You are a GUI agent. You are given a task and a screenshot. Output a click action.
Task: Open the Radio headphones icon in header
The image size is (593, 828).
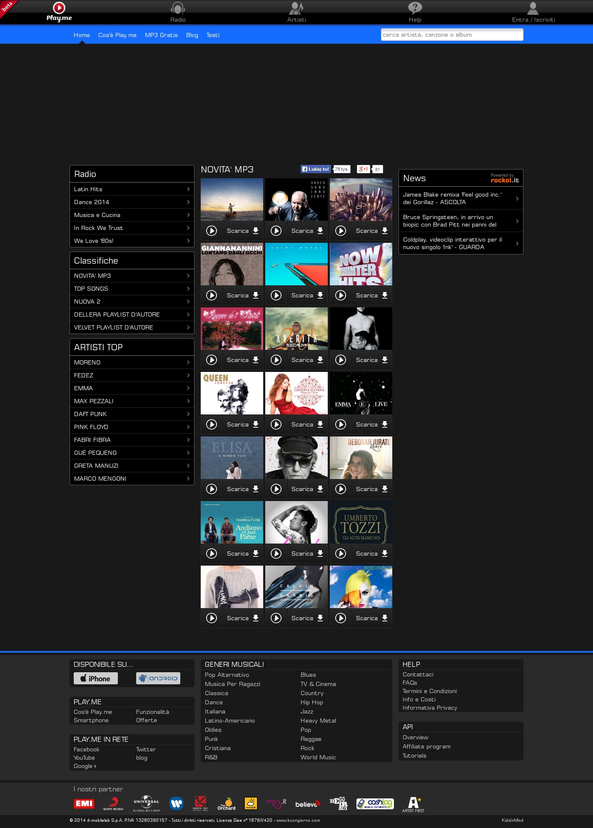[178, 9]
